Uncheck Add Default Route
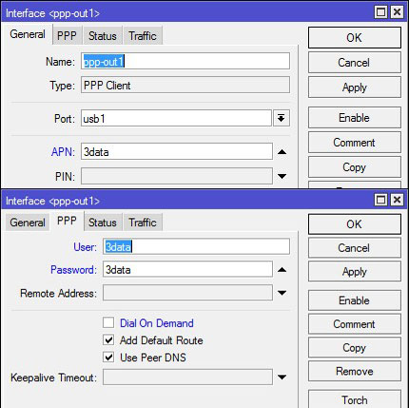 [108, 340]
